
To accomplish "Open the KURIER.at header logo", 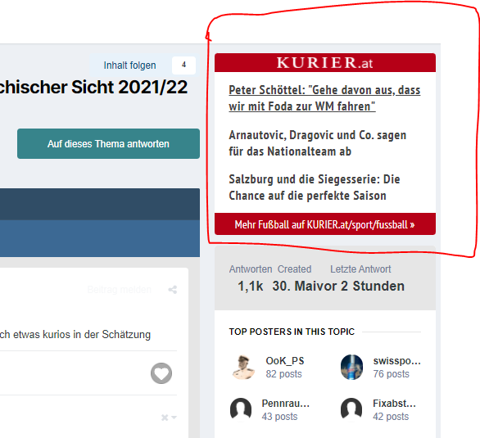I will [x=325, y=63].
